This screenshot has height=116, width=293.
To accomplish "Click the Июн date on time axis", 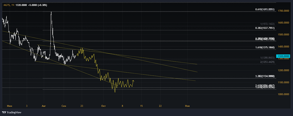I will tap(10, 106).
